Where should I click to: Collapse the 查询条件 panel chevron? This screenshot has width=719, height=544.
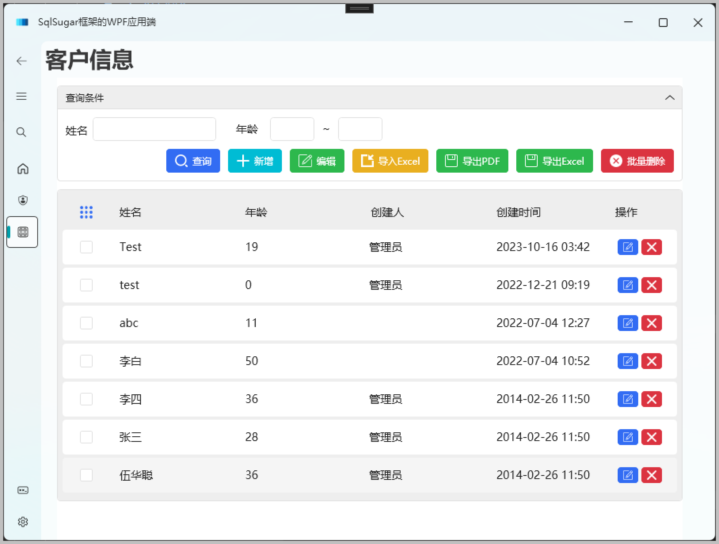click(x=670, y=98)
